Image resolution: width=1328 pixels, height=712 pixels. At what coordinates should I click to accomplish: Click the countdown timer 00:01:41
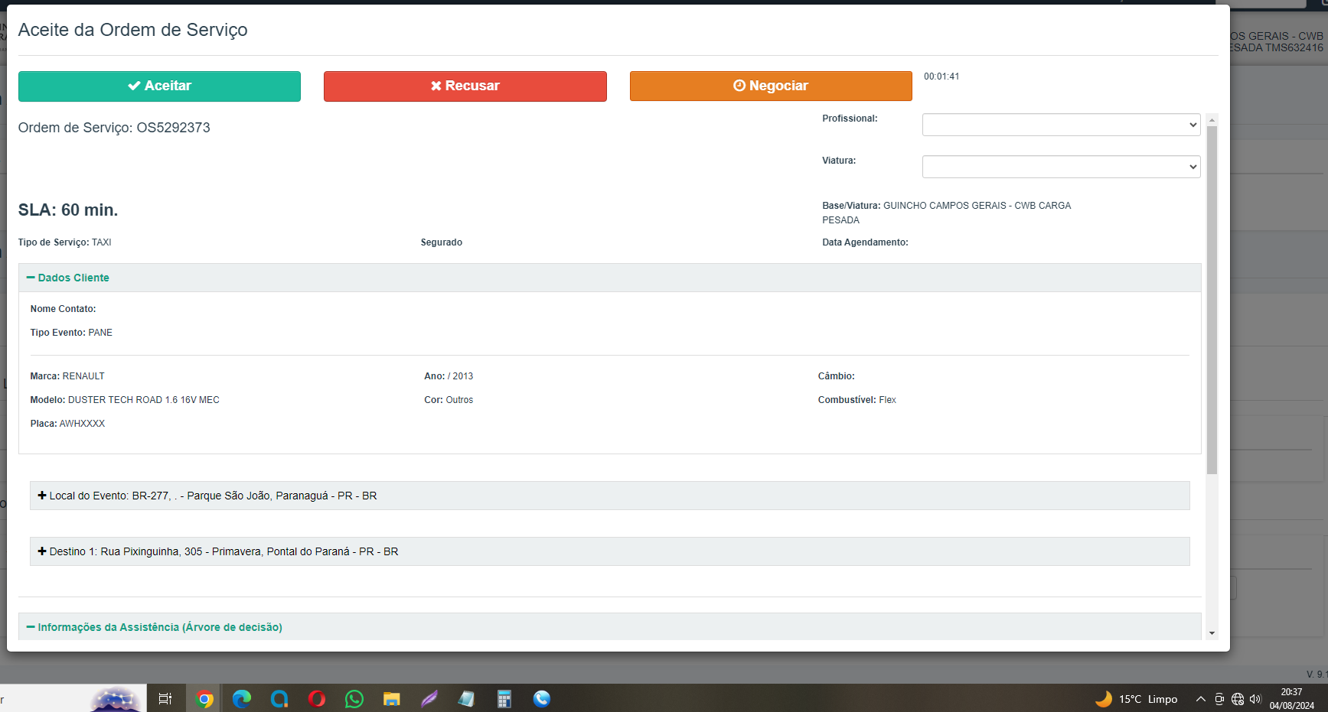pyautogui.click(x=941, y=76)
